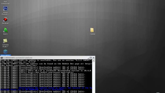Open the Camtasia Studio 7 shortcut
The image size is (165, 93).
click(5, 43)
